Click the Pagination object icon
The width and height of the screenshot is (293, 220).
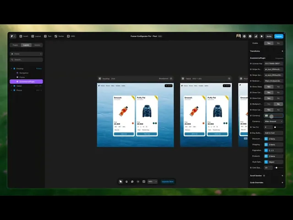(x=266, y=150)
